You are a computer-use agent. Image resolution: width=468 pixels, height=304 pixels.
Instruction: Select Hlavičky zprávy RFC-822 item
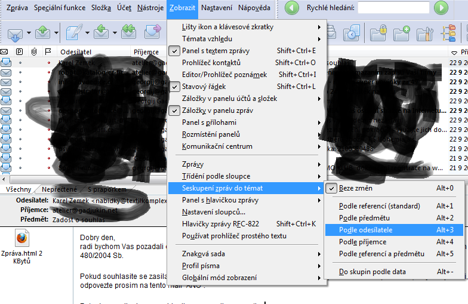247,224
